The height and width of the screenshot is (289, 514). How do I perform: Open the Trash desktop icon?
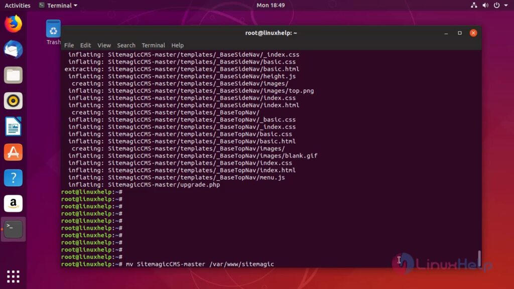click(x=53, y=32)
